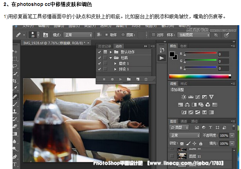
Task: Lock transparent pixels in Layers panel
Action: pyautogui.click(x=182, y=144)
